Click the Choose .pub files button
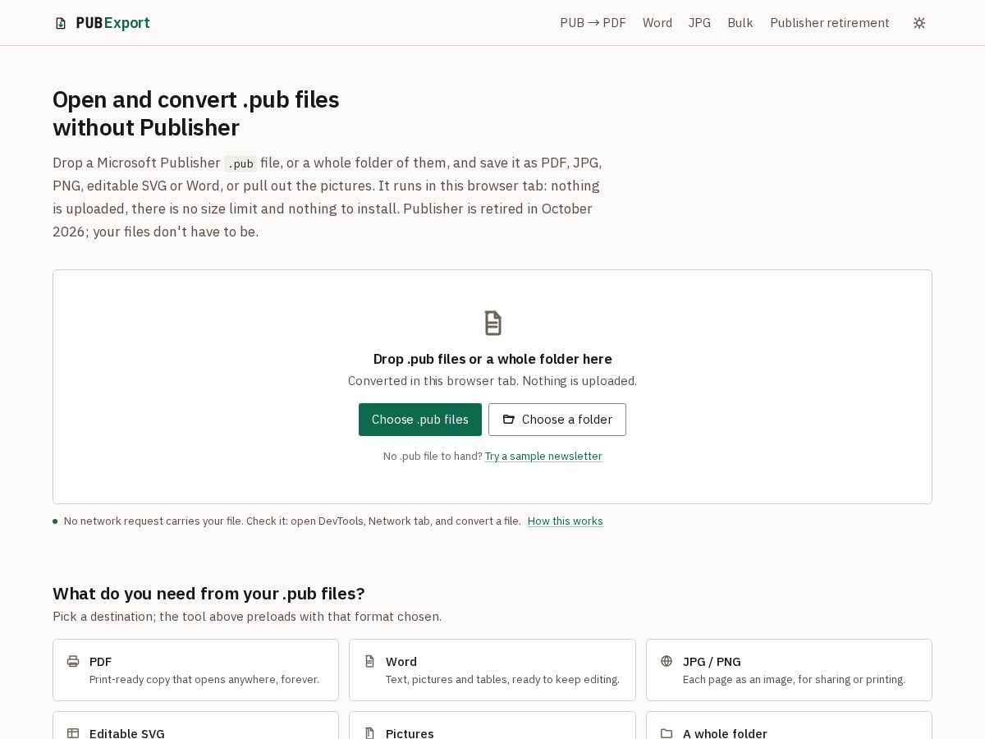 coord(420,420)
